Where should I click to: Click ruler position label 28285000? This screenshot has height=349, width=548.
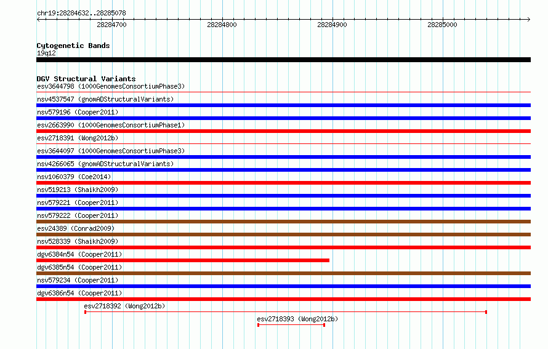coord(442,25)
